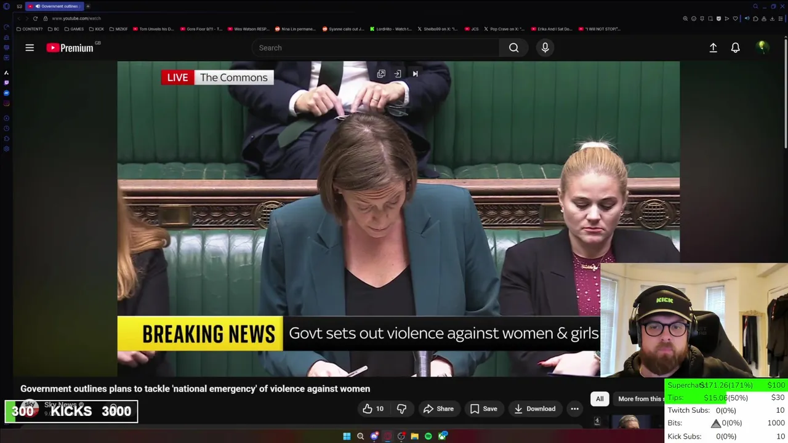Open Pop Crave on X bookmark
The height and width of the screenshot is (443, 788).
(x=504, y=29)
